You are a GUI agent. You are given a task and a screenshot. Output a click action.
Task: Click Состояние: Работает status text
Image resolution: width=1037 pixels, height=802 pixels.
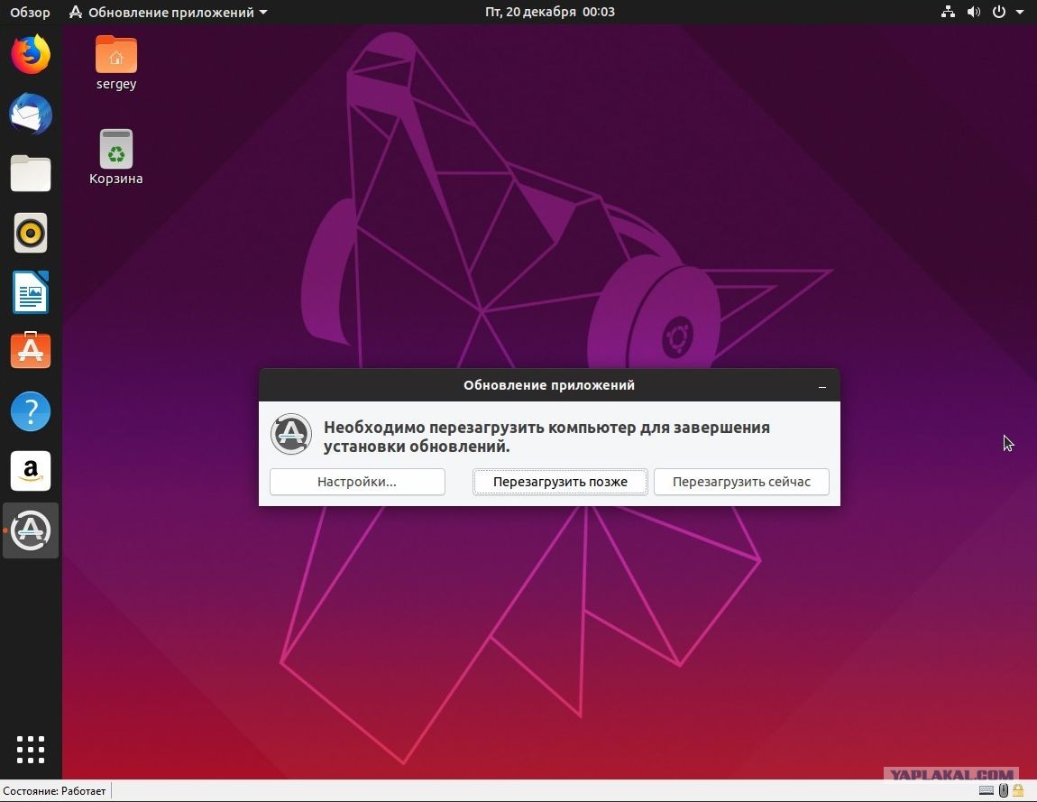click(x=54, y=791)
